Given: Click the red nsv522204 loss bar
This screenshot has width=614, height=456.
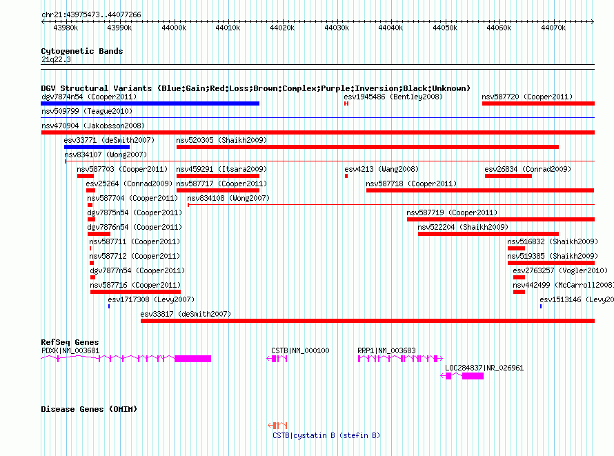Looking at the screenshot, I should tap(488, 234).
